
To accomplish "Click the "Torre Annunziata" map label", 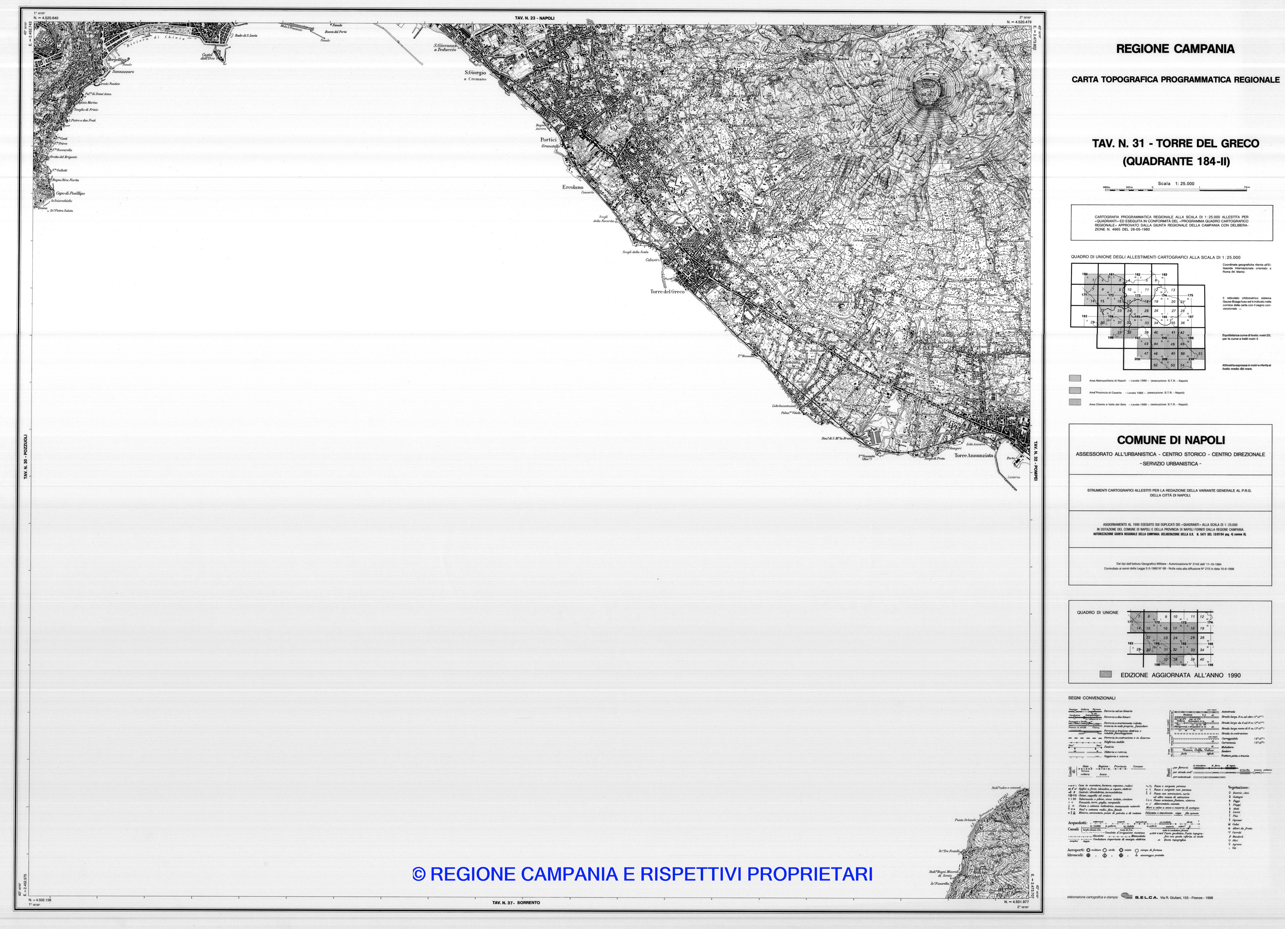I will coord(973,455).
